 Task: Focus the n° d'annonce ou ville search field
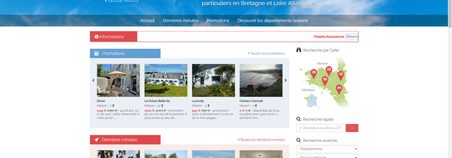point(321,128)
